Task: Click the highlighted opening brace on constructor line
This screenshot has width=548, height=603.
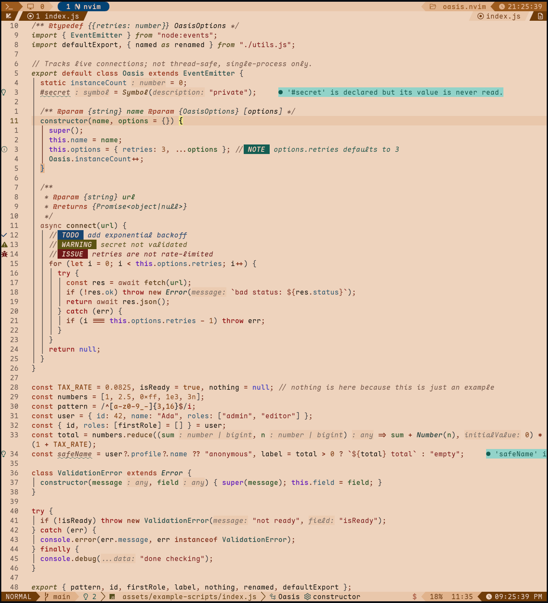Action: click(x=181, y=121)
